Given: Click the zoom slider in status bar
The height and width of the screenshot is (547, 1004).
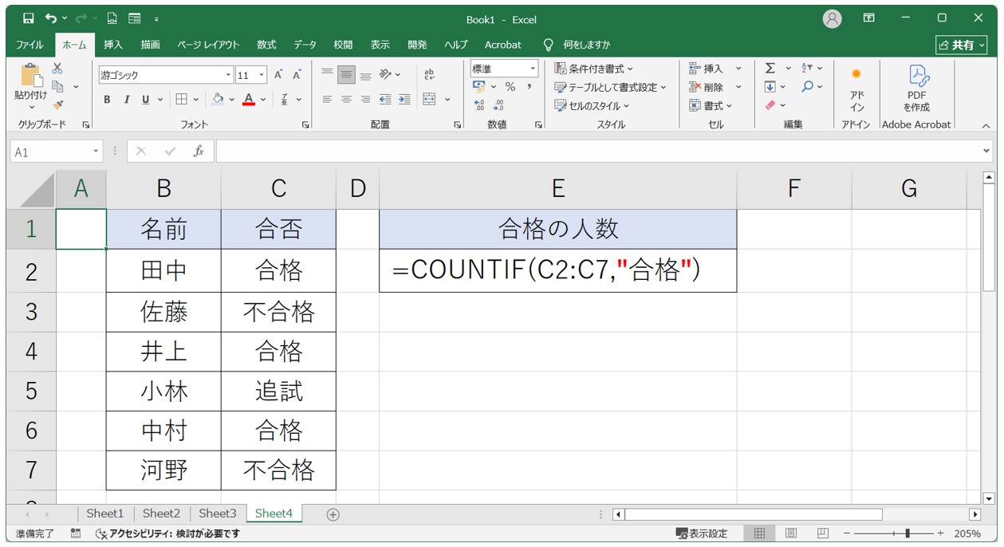Looking at the screenshot, I should 908,533.
